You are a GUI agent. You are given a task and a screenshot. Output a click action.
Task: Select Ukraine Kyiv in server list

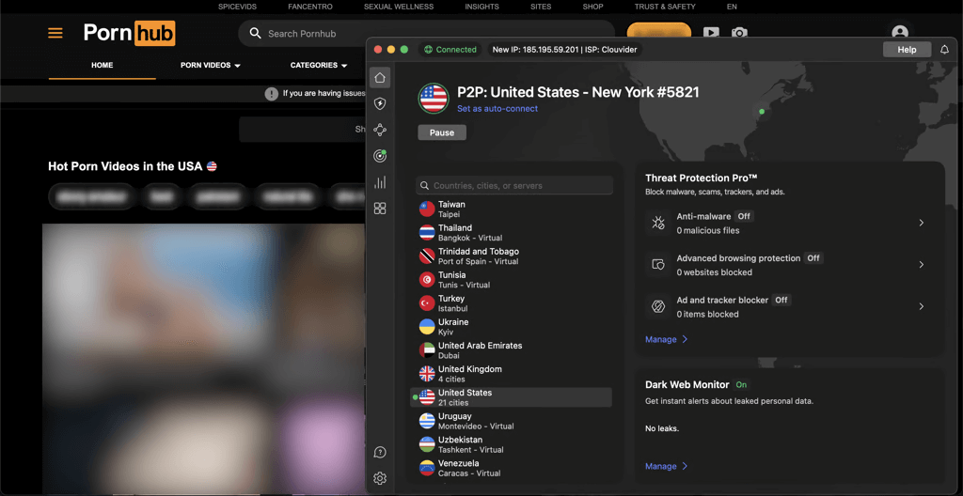coord(511,327)
